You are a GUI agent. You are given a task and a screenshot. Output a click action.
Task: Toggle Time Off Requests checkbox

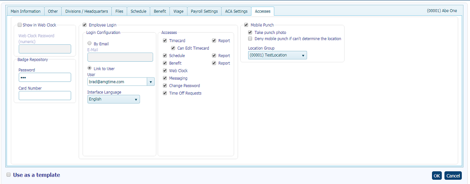165,93
